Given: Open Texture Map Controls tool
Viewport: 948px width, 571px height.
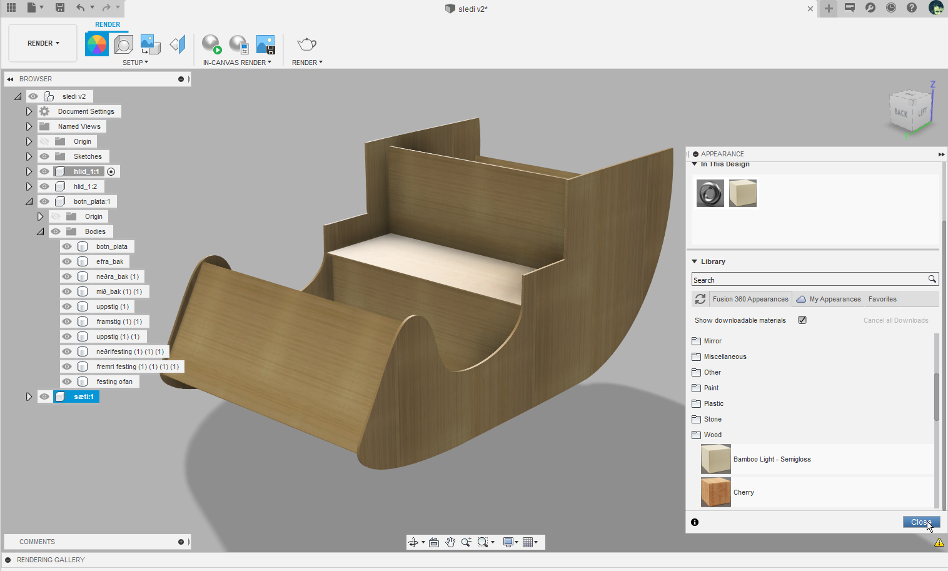Looking at the screenshot, I should tap(178, 44).
